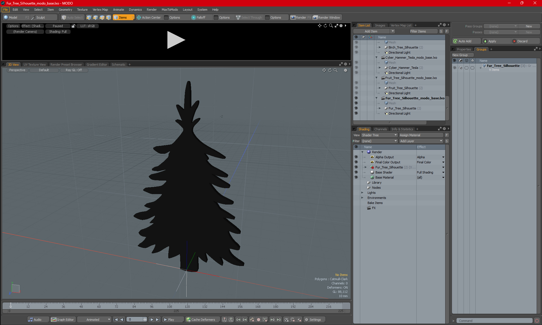
Task: Toggle visibility of Fruit_Tree_Silhouette item
Action: tap(356, 88)
